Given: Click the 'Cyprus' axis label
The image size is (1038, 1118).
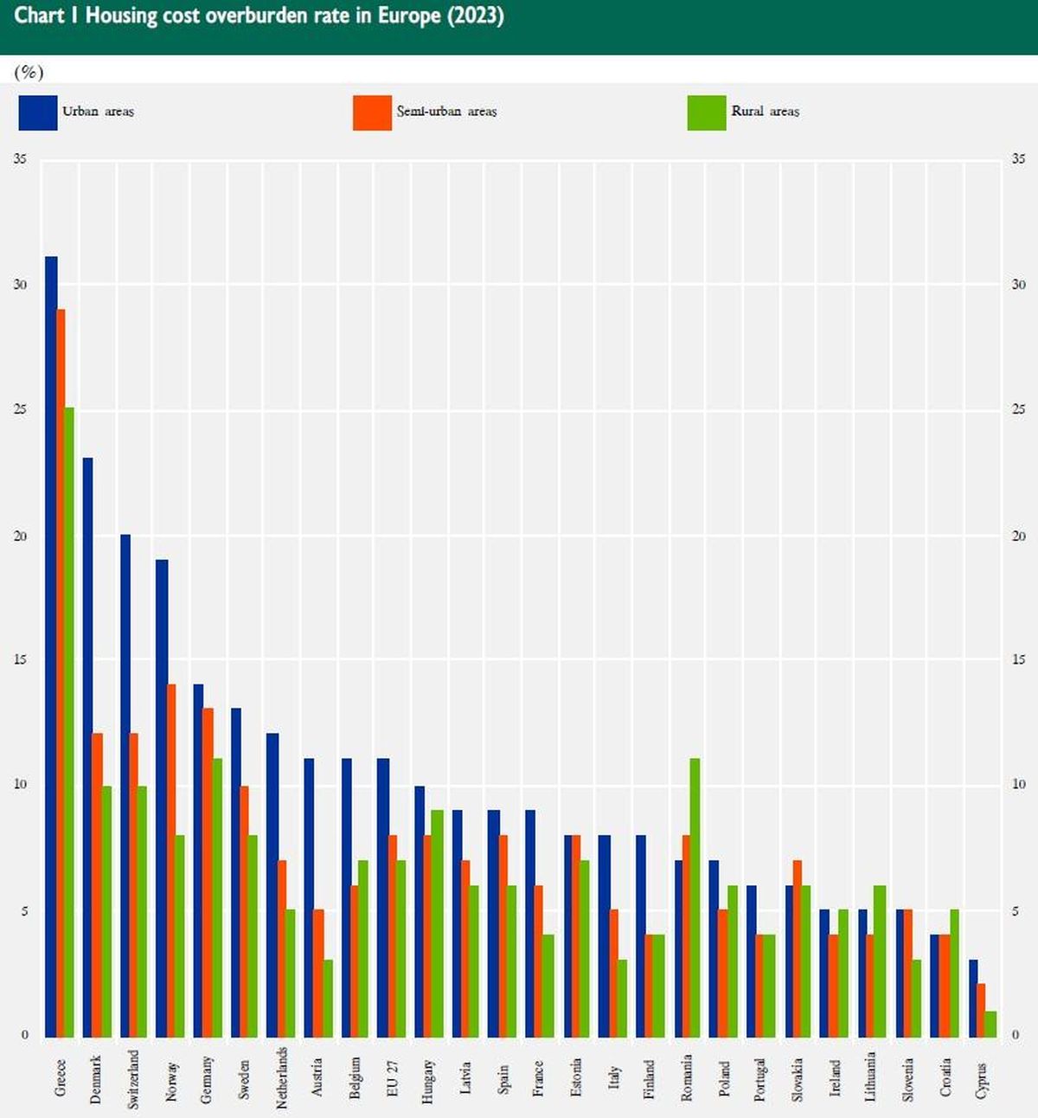Looking at the screenshot, I should 981,1080.
